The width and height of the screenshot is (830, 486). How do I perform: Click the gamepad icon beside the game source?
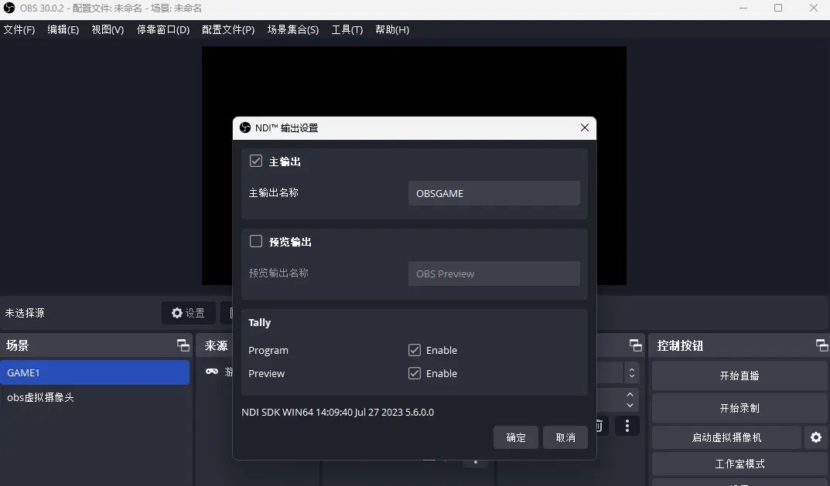[x=211, y=371]
